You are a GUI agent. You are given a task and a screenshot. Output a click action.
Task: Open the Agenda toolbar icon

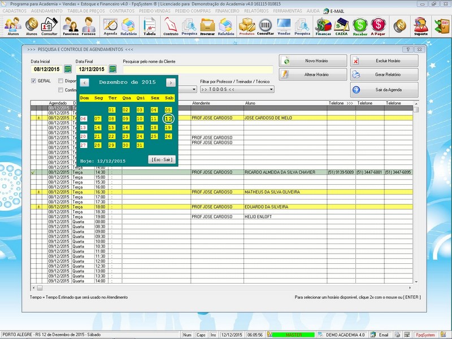click(x=110, y=26)
